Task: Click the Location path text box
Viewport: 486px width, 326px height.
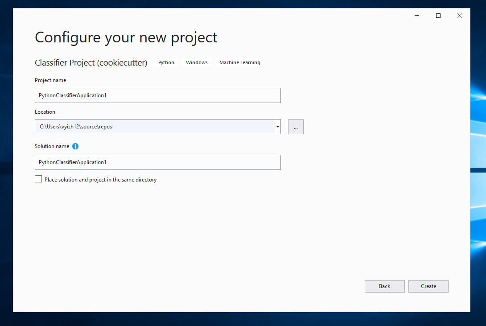Action: click(x=155, y=127)
